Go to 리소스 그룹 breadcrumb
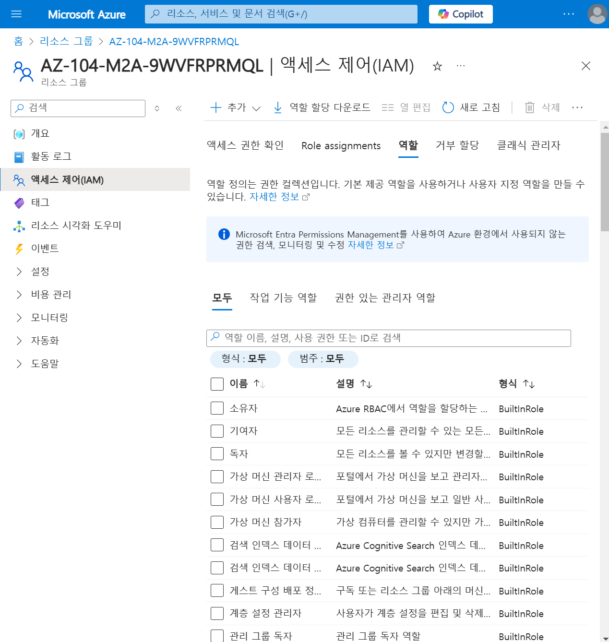 (x=66, y=42)
